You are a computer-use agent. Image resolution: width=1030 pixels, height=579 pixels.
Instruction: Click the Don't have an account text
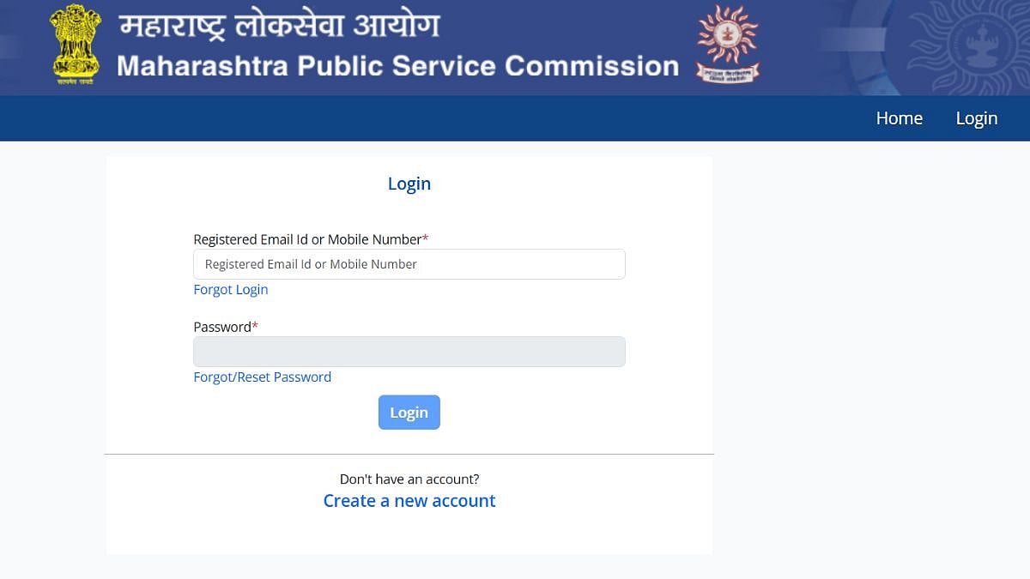(x=409, y=479)
